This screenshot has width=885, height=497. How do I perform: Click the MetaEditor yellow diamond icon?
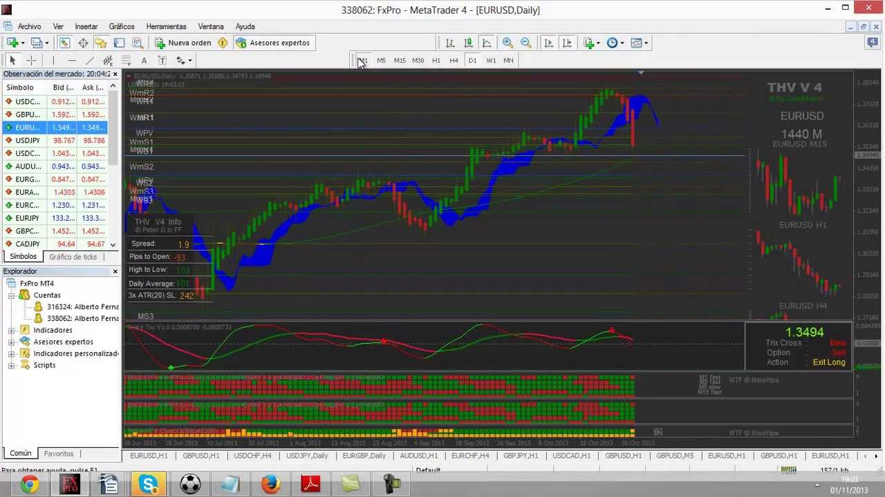pyautogui.click(x=223, y=43)
